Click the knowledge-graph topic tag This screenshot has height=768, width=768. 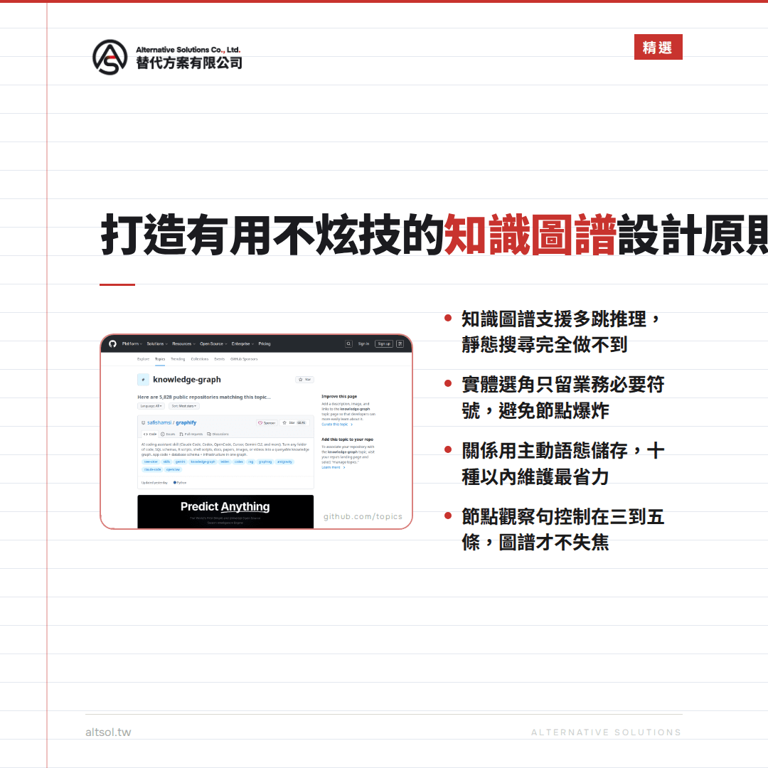pyautogui.click(x=203, y=462)
